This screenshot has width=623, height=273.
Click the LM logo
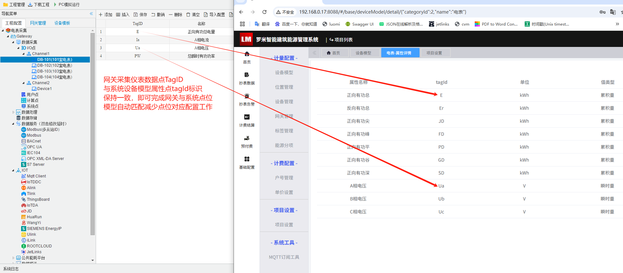(x=246, y=39)
